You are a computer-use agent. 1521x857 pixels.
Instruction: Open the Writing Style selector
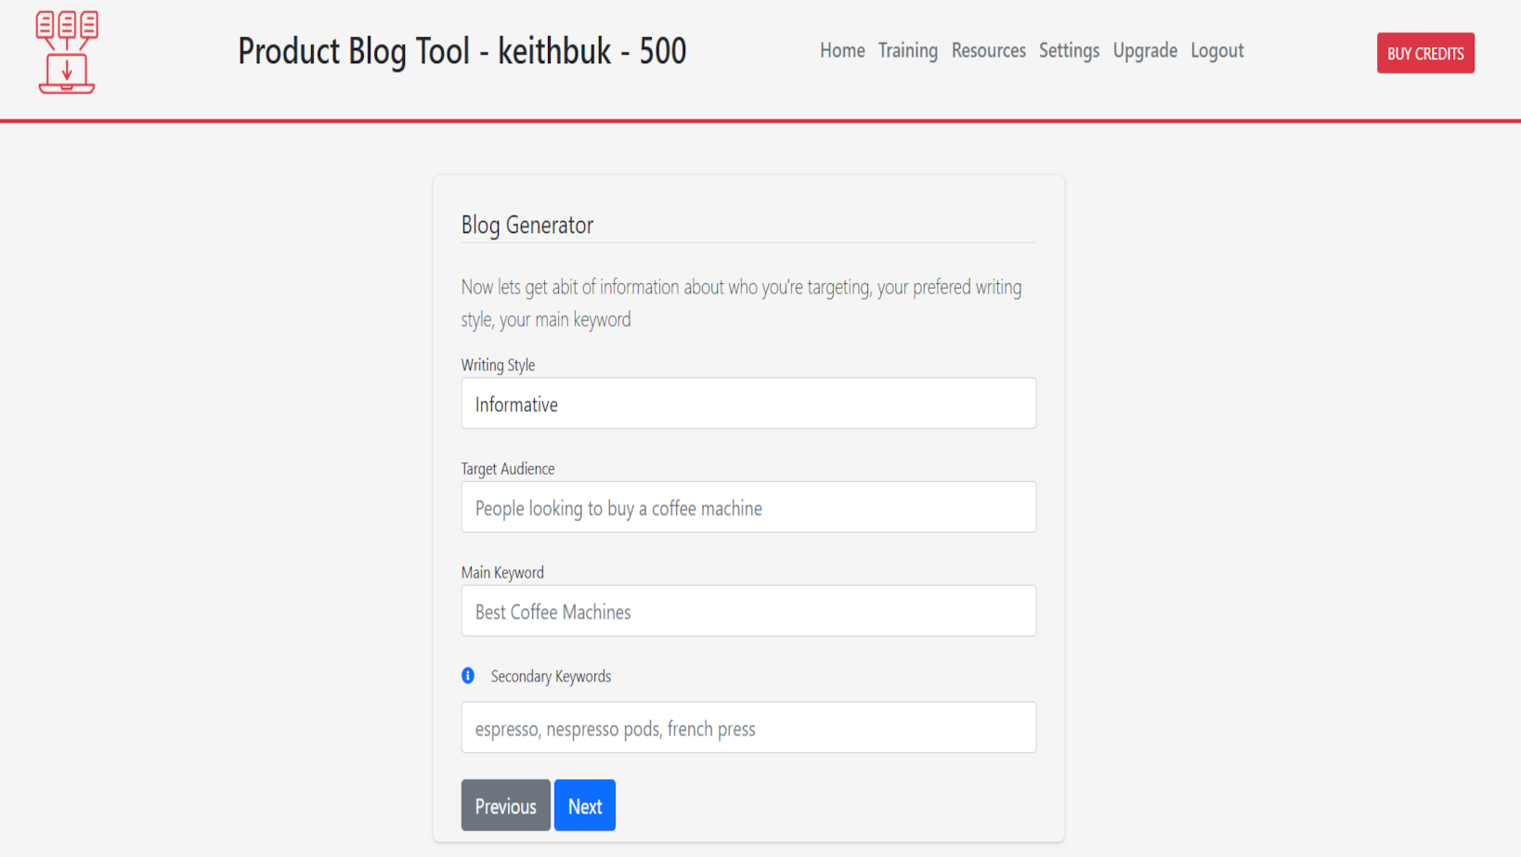(748, 404)
